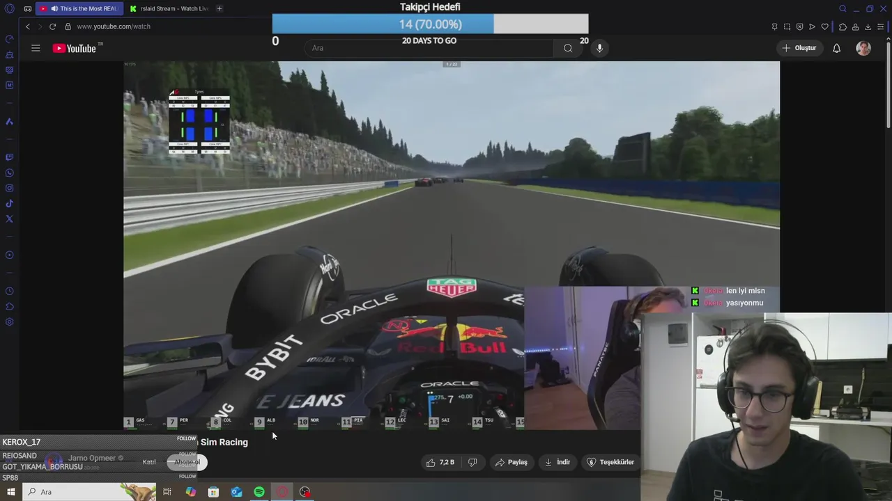Open the Jarno Opmeer channel name

tap(92, 458)
